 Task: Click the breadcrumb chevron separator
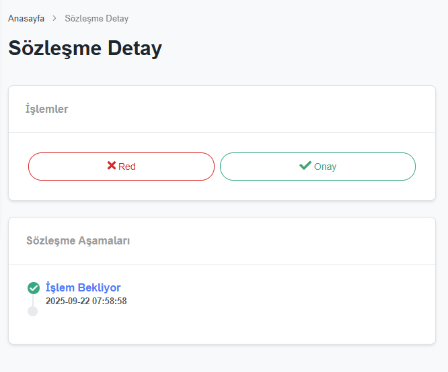tap(54, 18)
